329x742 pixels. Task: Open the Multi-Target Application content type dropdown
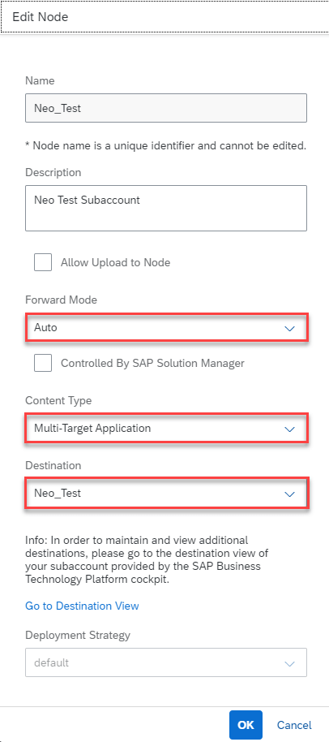tap(166, 429)
